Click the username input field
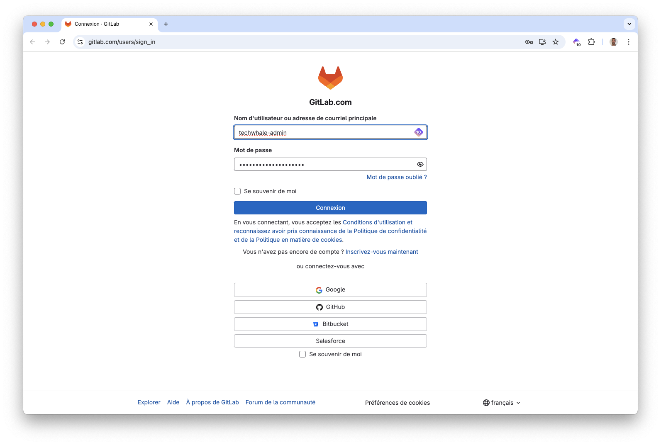 [x=324, y=133]
